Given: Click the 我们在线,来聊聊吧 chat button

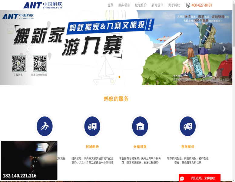Looking at the screenshot, I should pos(200,178).
